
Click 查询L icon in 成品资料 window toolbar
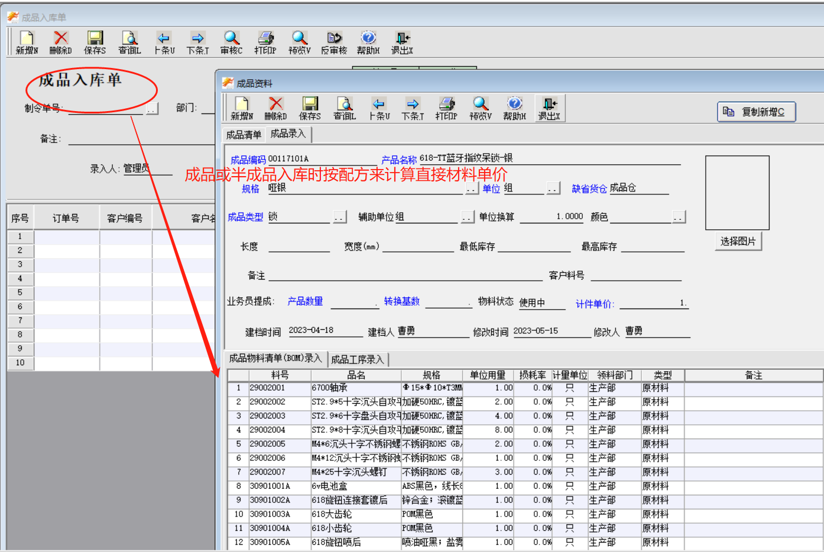coord(345,109)
